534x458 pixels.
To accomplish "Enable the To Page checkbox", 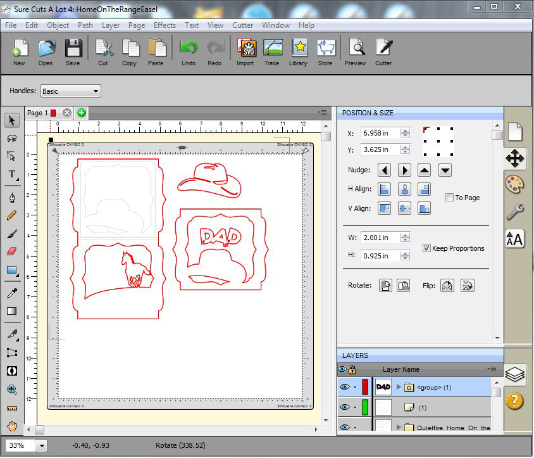I will (x=449, y=198).
